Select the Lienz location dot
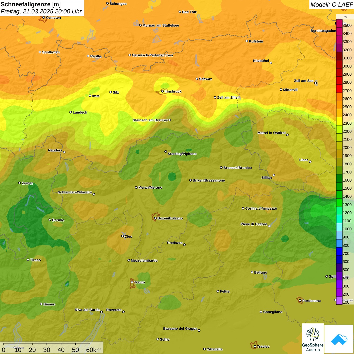 coord(310,162)
